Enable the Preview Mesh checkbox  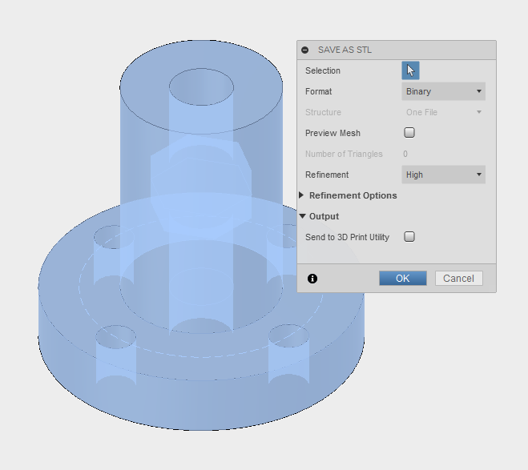[409, 133]
